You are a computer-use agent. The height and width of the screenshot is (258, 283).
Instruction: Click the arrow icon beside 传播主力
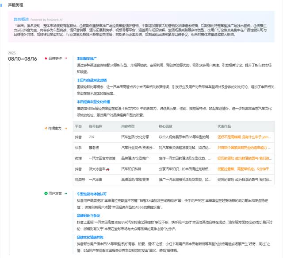click(46, 128)
